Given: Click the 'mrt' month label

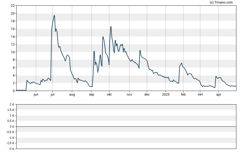Looking at the screenshot, I should click(x=200, y=95).
